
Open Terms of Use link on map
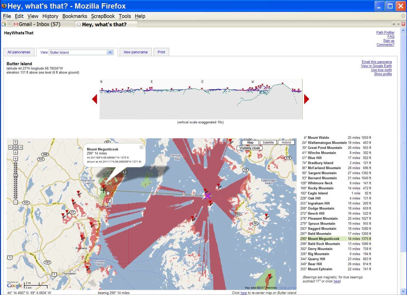click(x=288, y=288)
